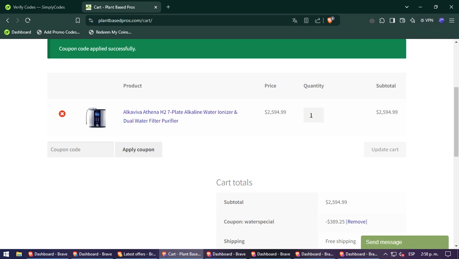This screenshot has width=459, height=259.
Task: Go back using browser back arrow
Action: (x=8, y=20)
